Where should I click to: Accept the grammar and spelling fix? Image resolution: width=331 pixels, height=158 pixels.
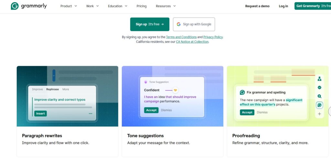[x=247, y=112]
